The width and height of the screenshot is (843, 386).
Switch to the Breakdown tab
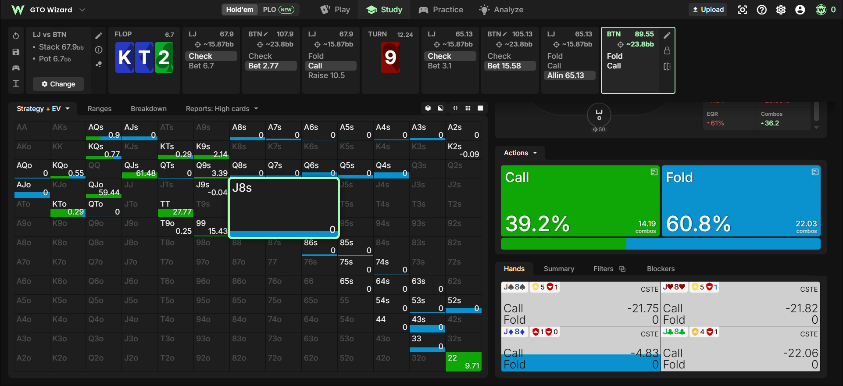149,109
